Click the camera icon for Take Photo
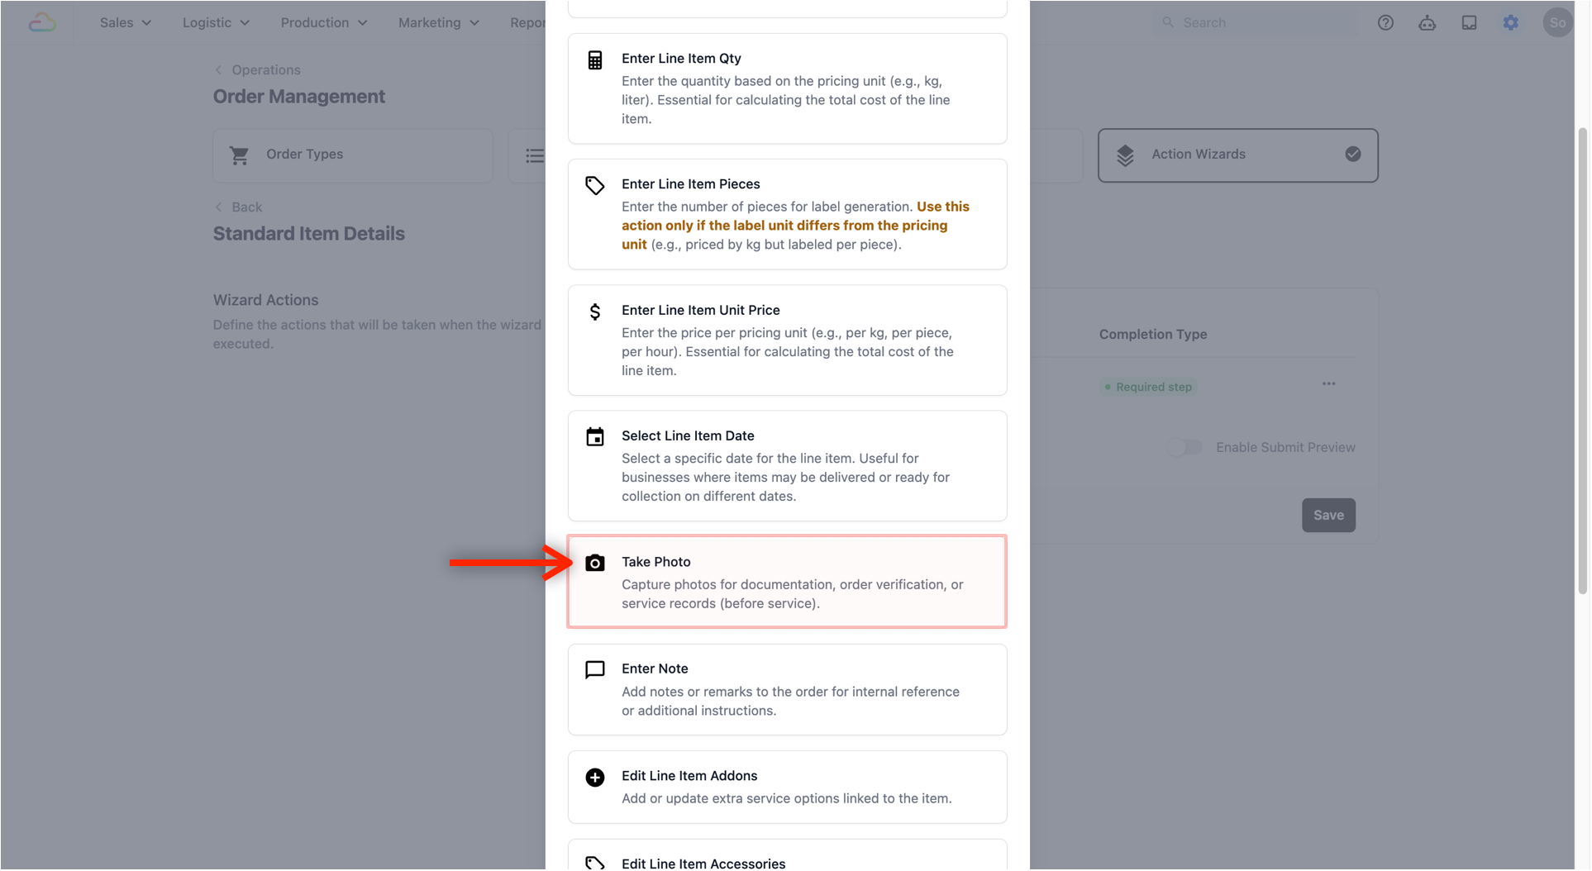 tap(594, 563)
